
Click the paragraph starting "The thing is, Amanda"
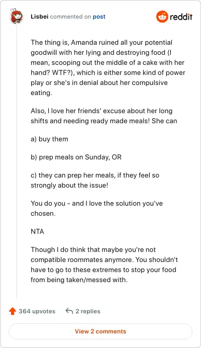(x=108, y=67)
